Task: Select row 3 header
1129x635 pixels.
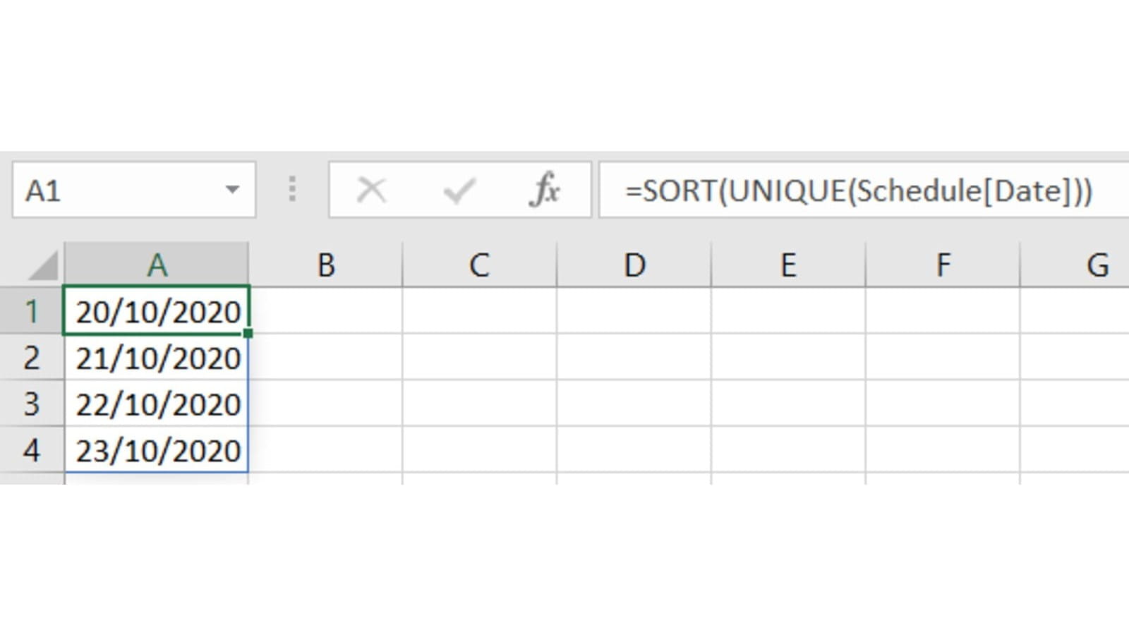Action: pyautogui.click(x=32, y=404)
